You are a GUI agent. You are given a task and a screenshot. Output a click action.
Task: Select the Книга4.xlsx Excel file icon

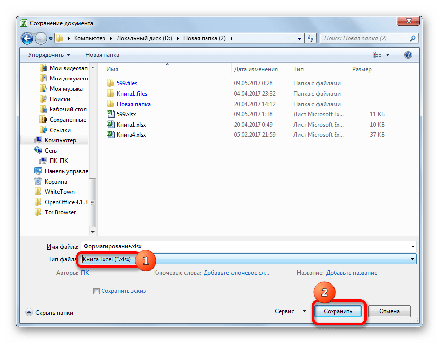[x=110, y=134]
